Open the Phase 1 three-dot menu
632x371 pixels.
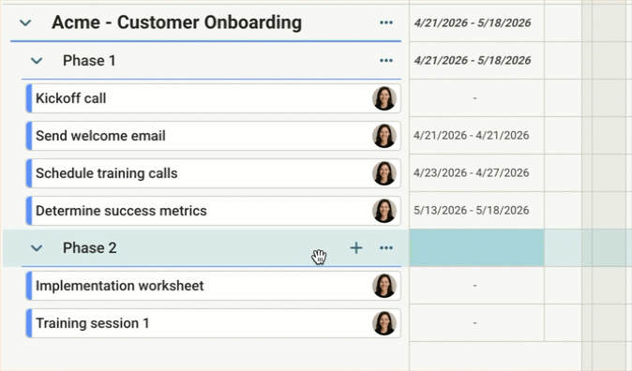[386, 60]
